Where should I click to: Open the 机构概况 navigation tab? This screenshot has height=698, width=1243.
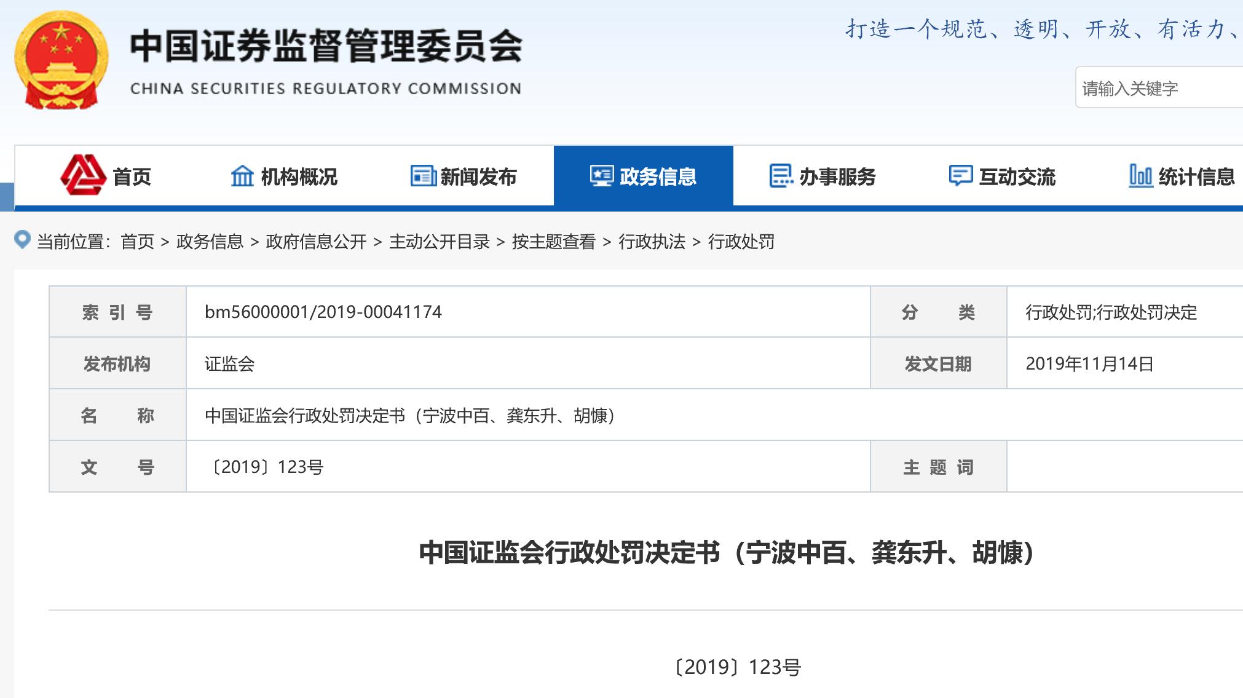[x=299, y=177]
